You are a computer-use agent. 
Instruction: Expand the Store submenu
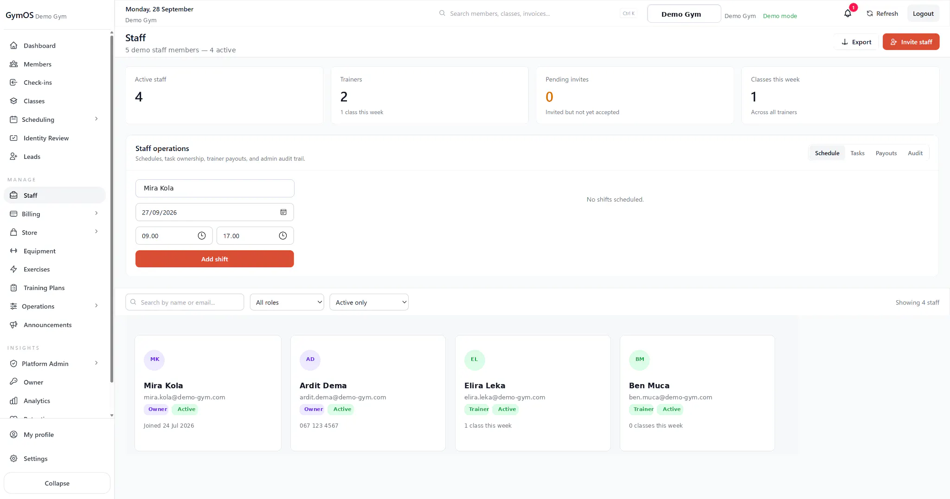pyautogui.click(x=96, y=232)
